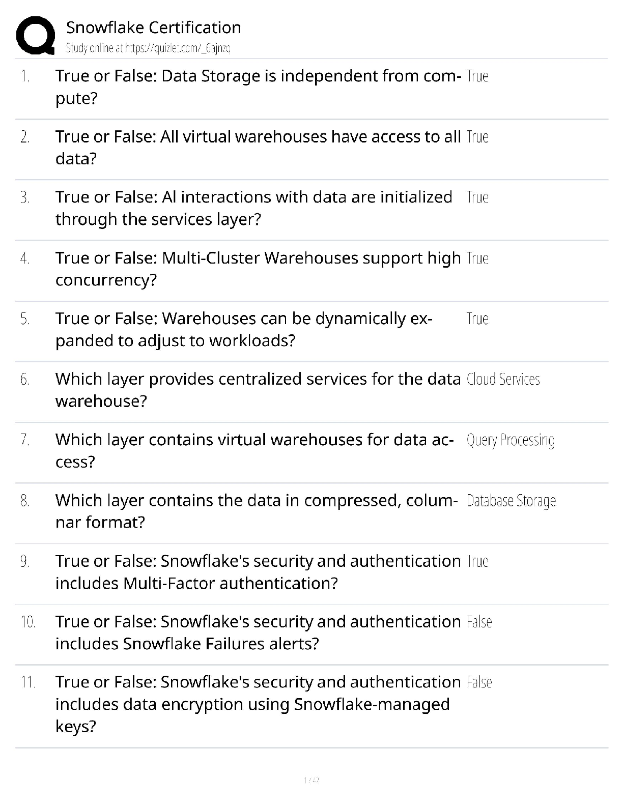Select question 1 about Data Storage independence
Viewport: 623px width, 806px height.
pyautogui.click(x=258, y=87)
